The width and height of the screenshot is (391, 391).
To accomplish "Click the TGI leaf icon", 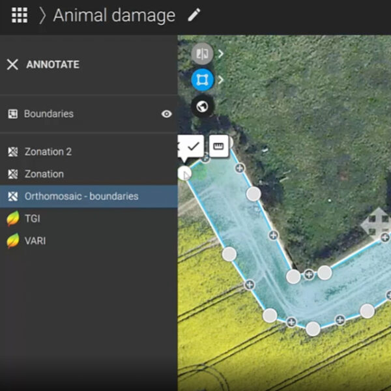I will pos(12,220).
